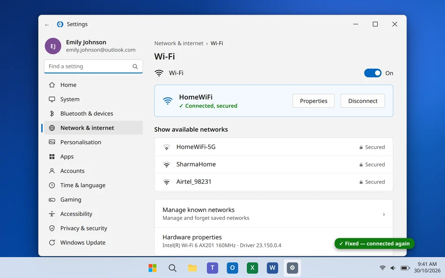
Task: Launch Outlook from the taskbar
Action: 232,268
